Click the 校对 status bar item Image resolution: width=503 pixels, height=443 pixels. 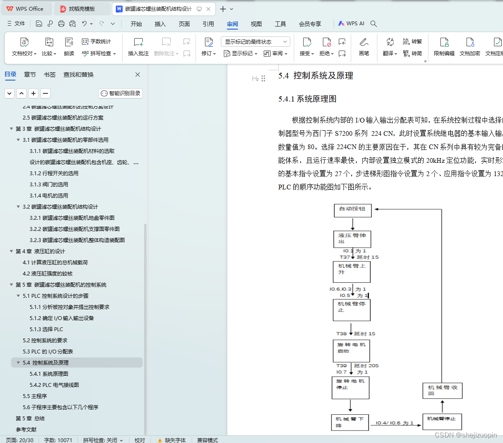pyautogui.click(x=139, y=440)
